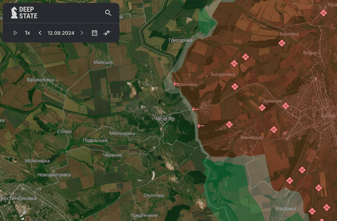
Task: Click the compare arrows icon
Action: [x=107, y=33]
